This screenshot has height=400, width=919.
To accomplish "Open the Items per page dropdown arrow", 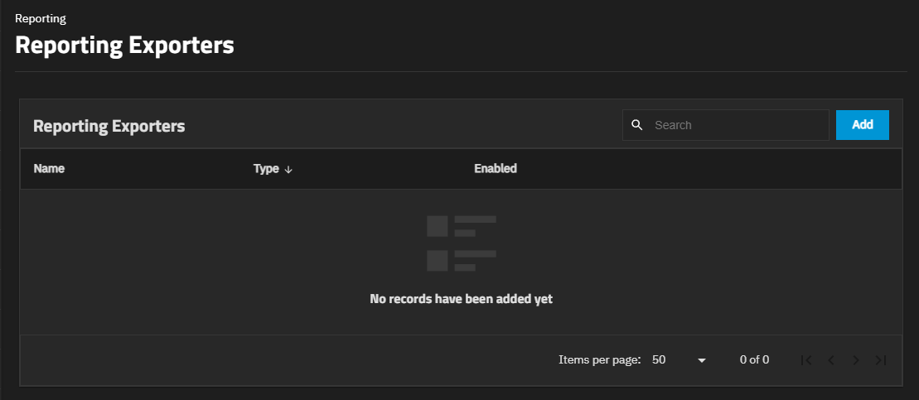I will tap(702, 360).
